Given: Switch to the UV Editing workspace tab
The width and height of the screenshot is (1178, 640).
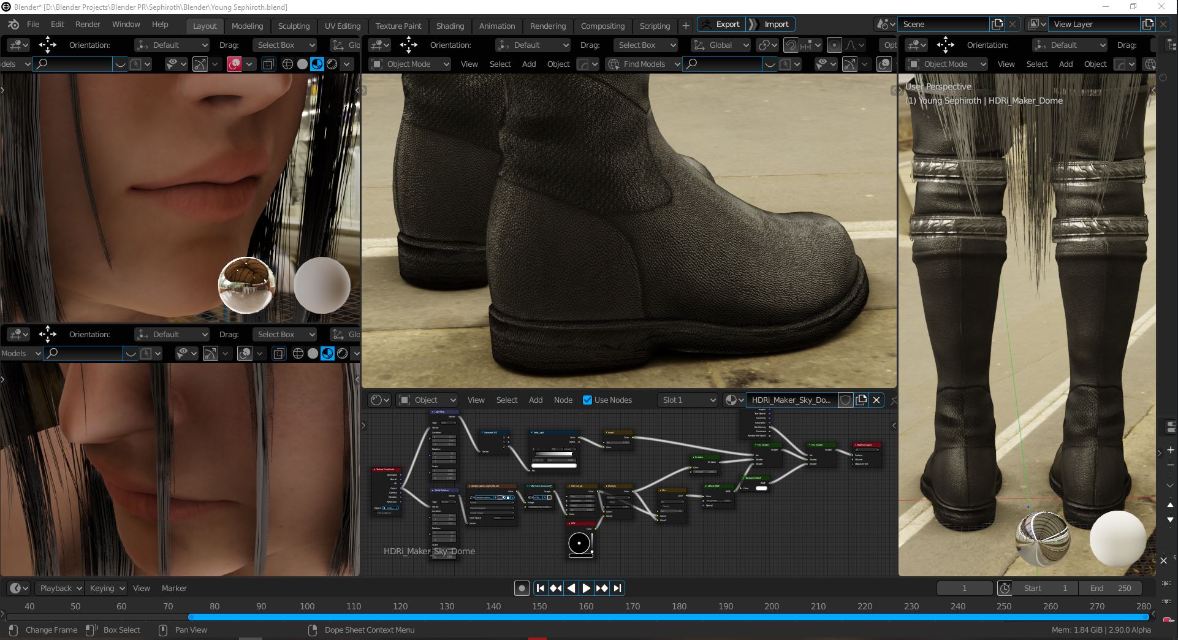Looking at the screenshot, I should click(342, 26).
